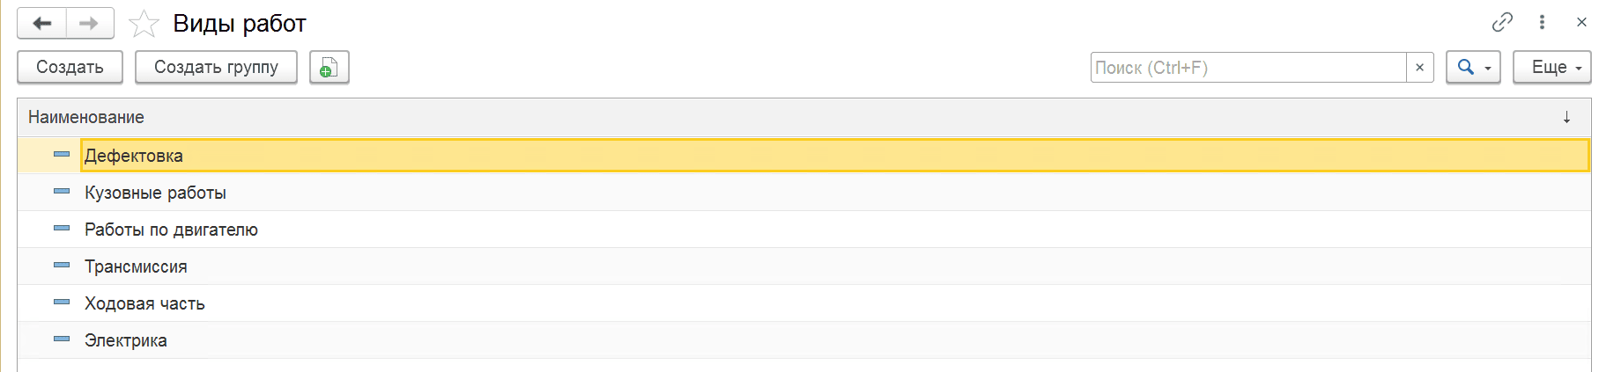Click the Создать группу button
Screen dimensions: 1599x372
click(216, 68)
